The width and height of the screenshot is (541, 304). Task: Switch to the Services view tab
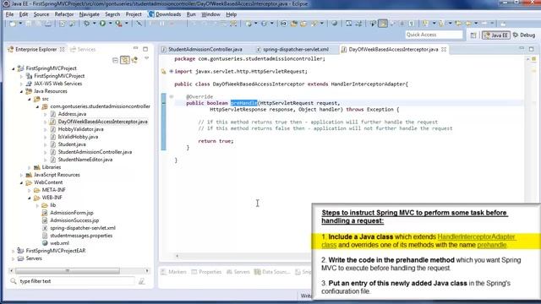[x=83, y=50]
